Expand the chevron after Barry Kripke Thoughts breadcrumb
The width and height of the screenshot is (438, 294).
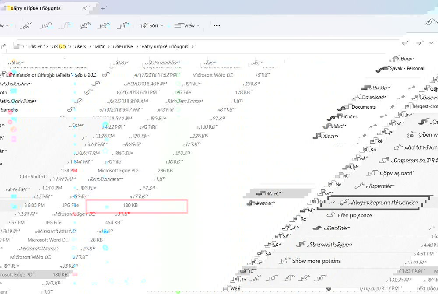[192, 46]
